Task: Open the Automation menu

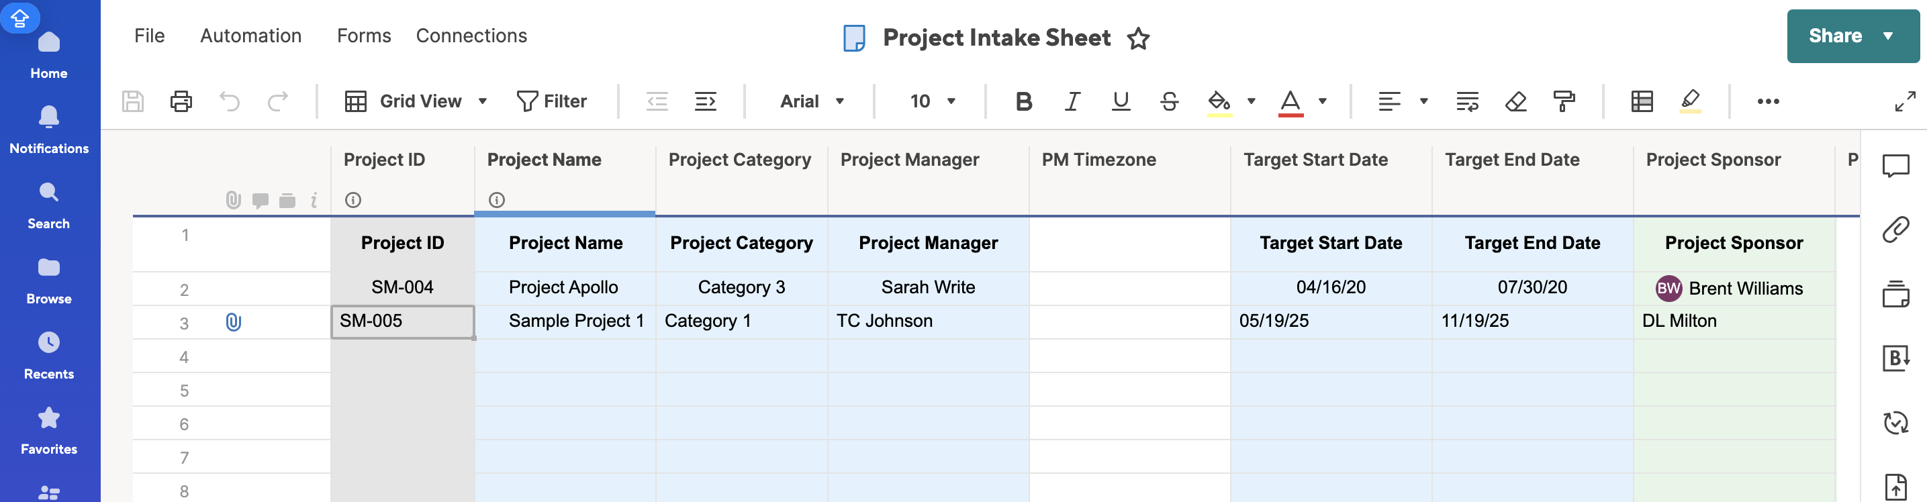Action: pyautogui.click(x=250, y=35)
